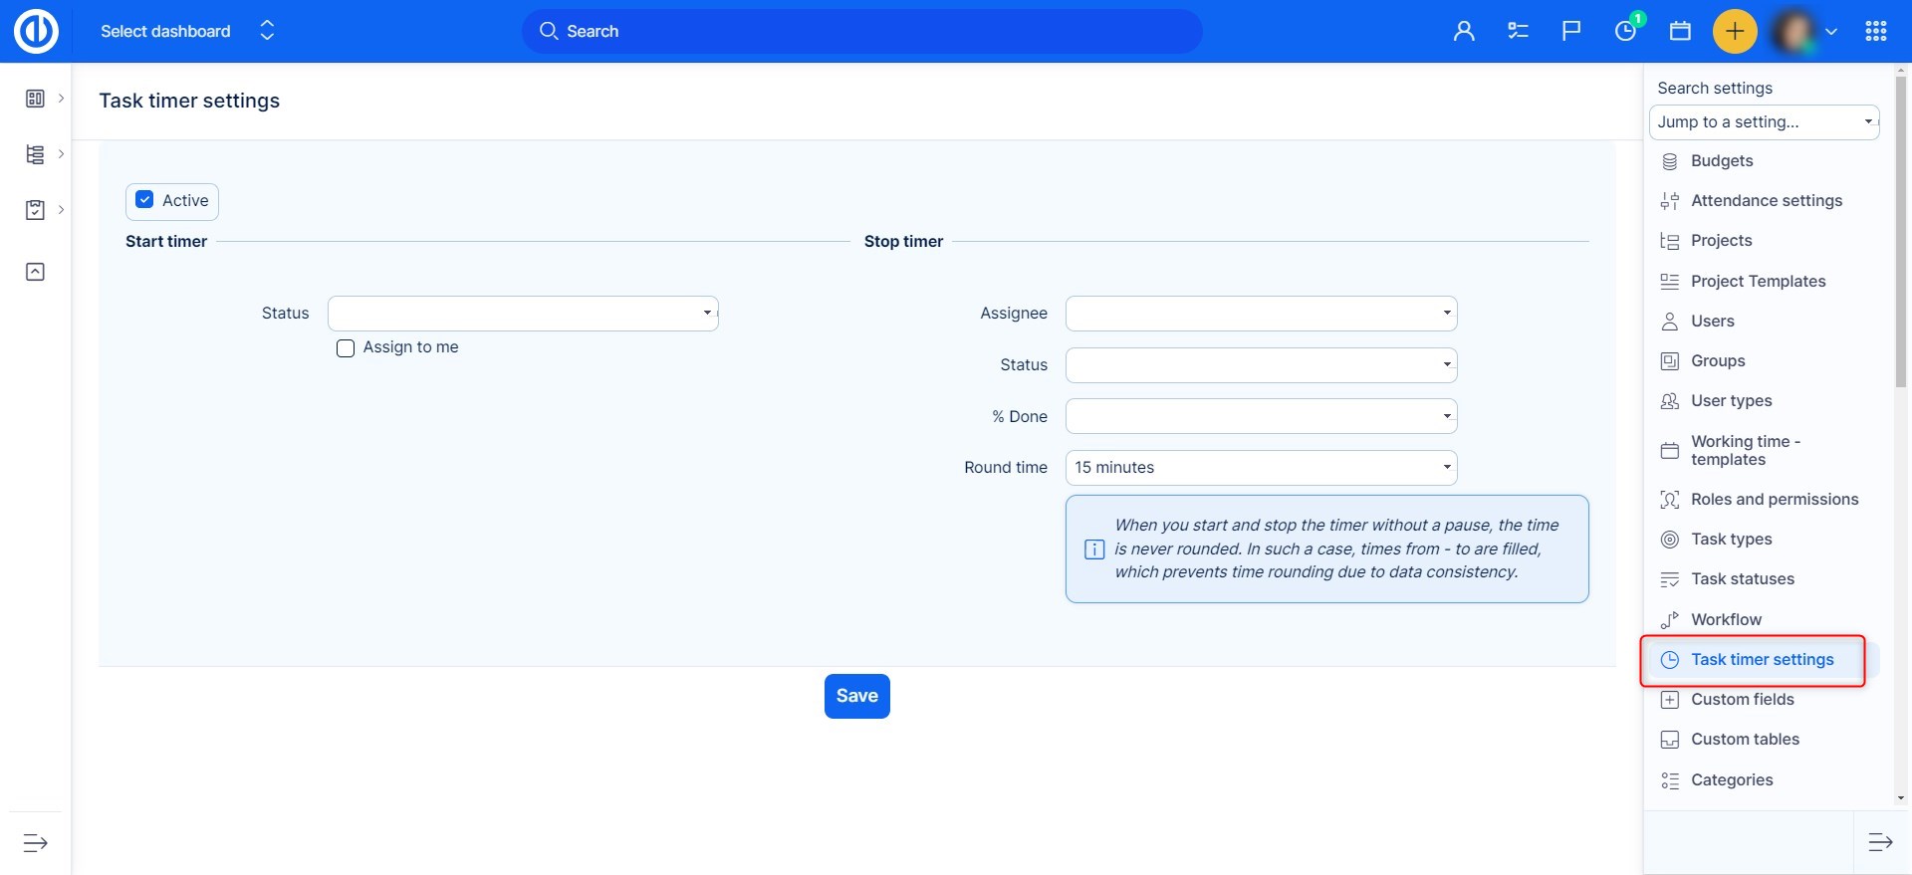Open Workflow in settings menu

pyautogui.click(x=1726, y=619)
